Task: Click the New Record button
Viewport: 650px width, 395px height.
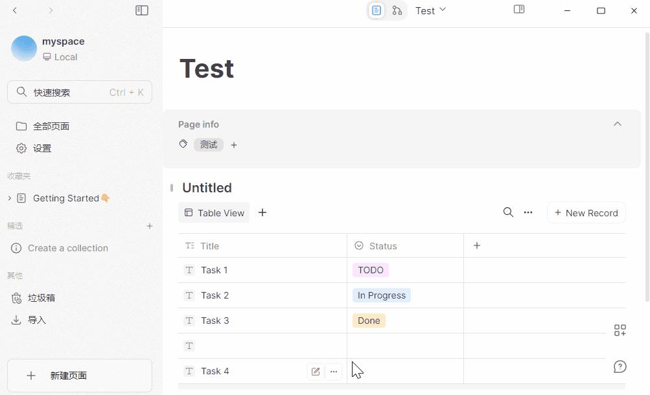Action: click(x=586, y=212)
